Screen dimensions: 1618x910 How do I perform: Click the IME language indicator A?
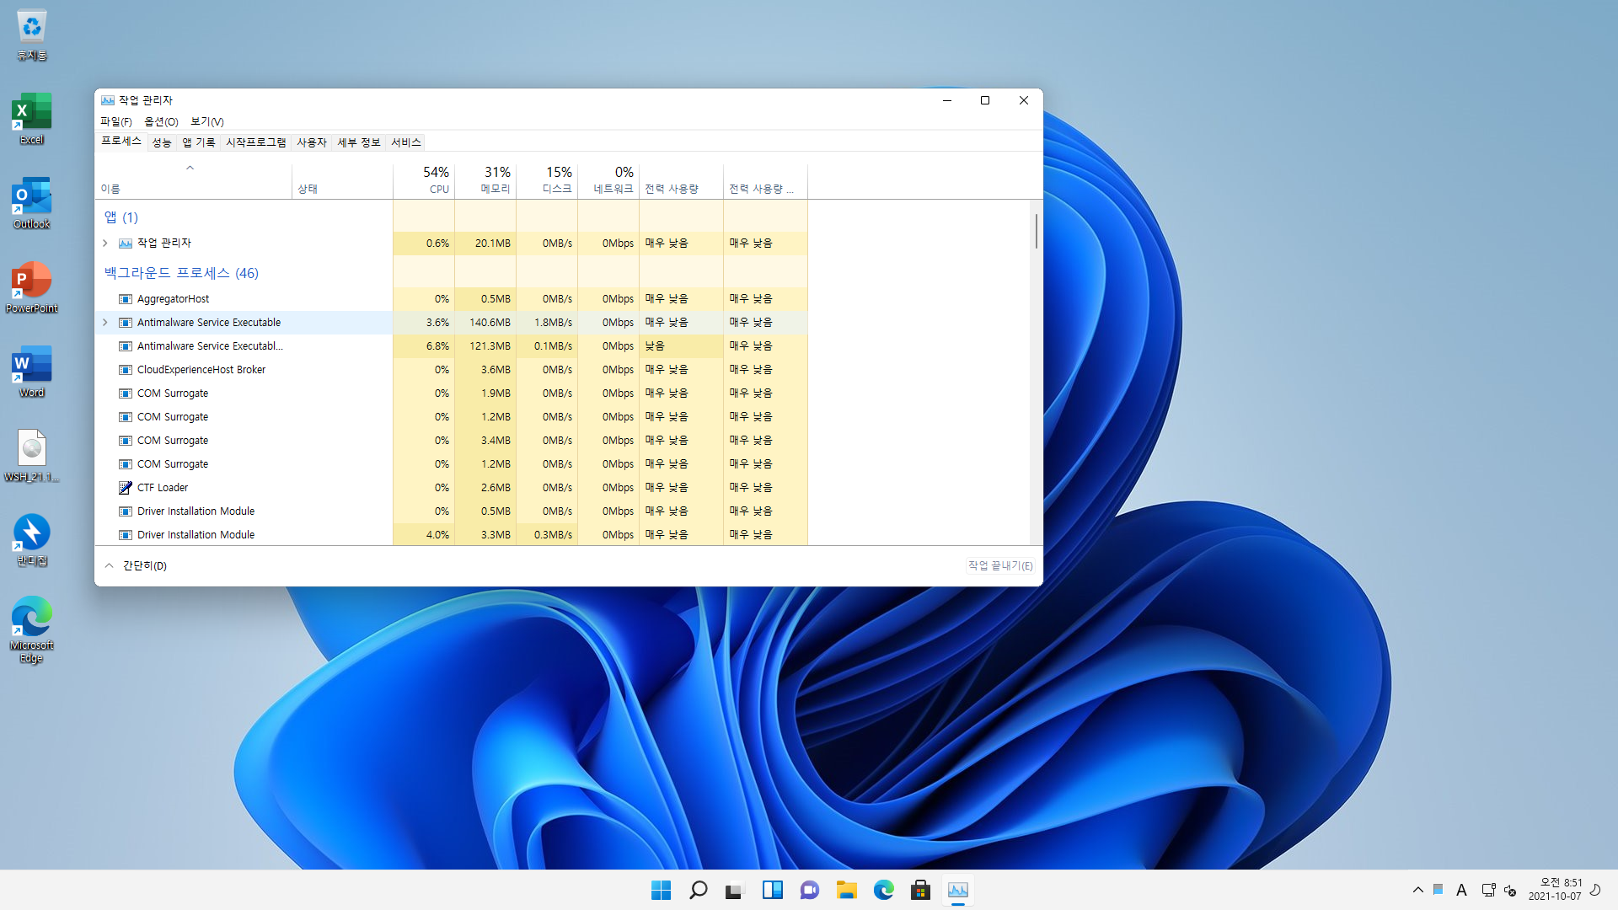(x=1461, y=890)
